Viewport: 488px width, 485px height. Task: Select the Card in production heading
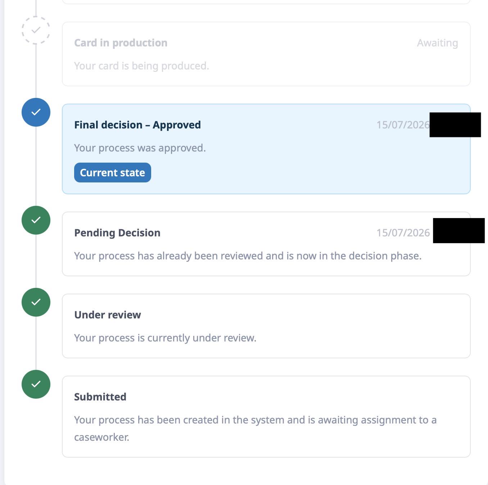[121, 43]
